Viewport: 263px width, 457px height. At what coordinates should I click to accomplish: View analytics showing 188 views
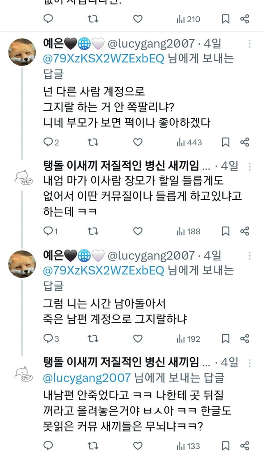tap(188, 231)
